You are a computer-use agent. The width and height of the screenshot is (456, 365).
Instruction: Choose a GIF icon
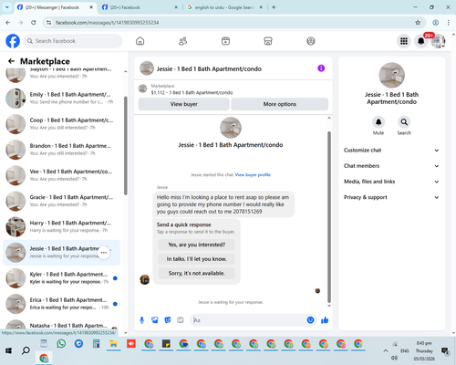[x=181, y=320]
